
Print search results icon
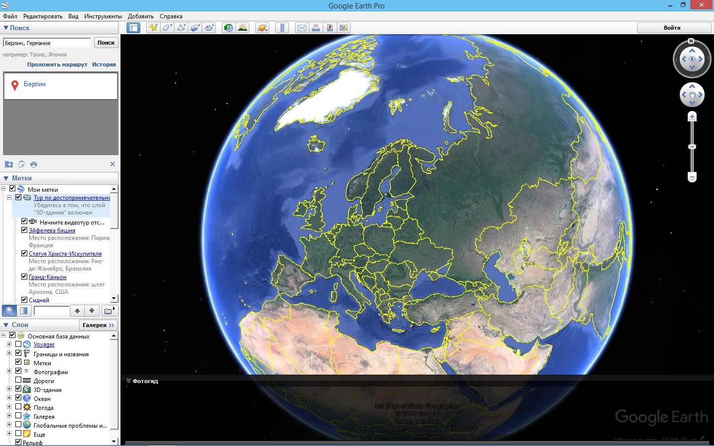pyautogui.click(x=33, y=164)
